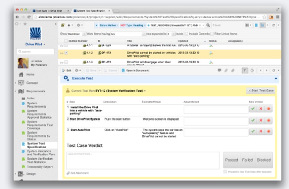Open System Test Specification in the sidebar
The width and height of the screenshot is (289, 189).
(36, 145)
